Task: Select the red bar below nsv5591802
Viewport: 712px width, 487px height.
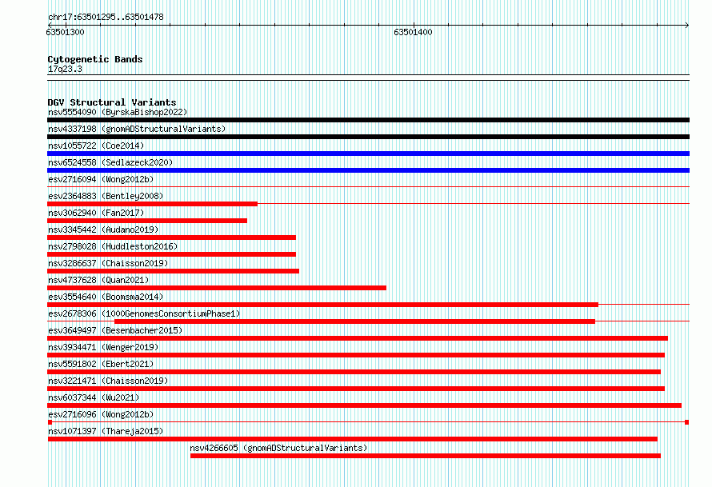Action: (354, 372)
